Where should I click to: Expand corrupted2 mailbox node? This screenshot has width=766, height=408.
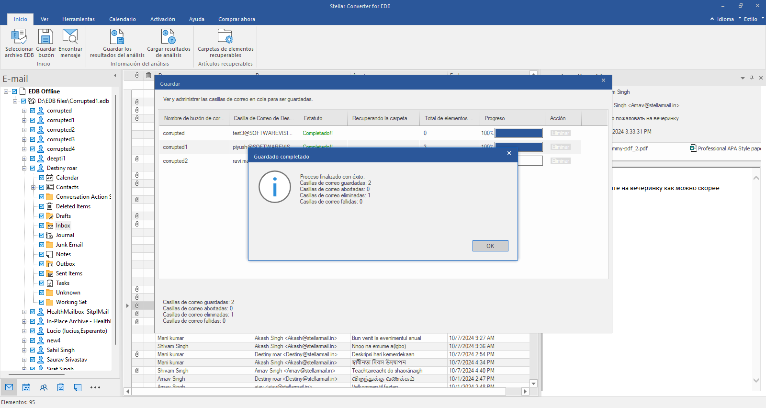tap(24, 130)
